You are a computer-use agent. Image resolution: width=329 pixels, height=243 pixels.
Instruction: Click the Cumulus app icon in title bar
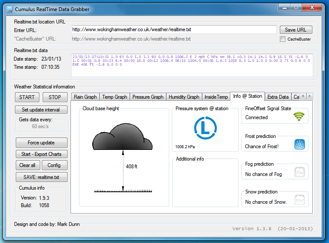[x=9, y=9]
